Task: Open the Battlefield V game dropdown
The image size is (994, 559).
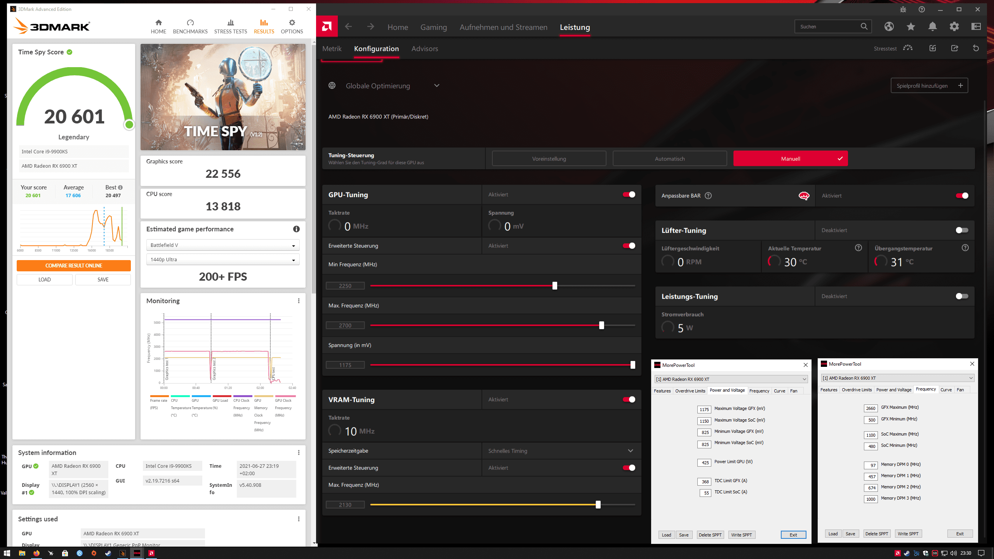Action: pos(223,245)
